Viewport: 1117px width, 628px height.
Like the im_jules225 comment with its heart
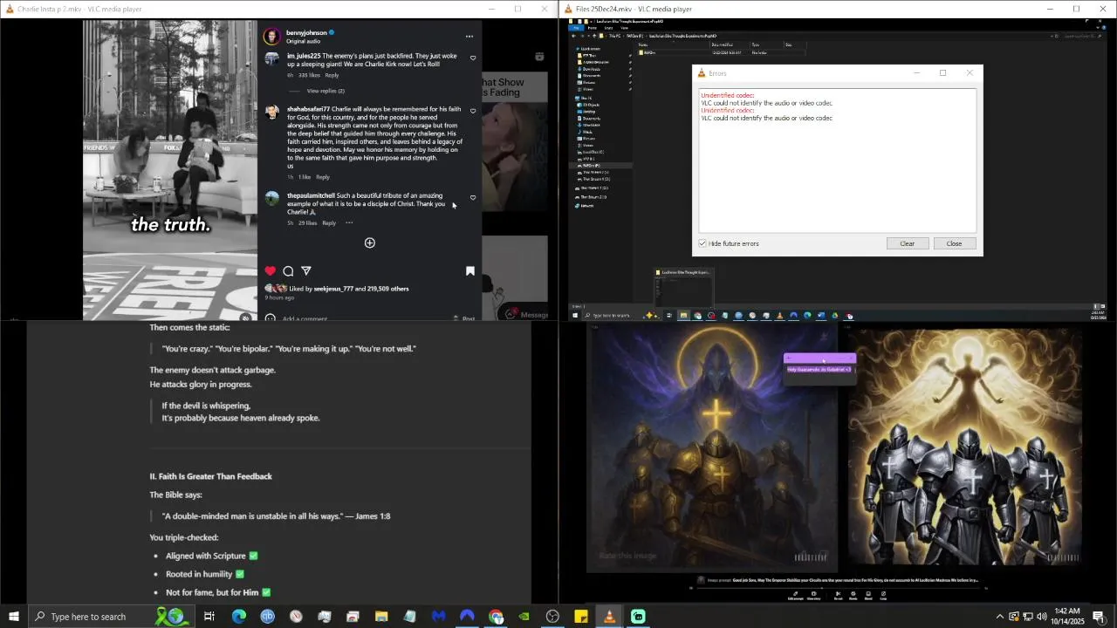point(473,58)
